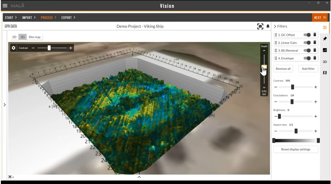Click the Add filter button
This screenshot has width=331, height=184.
coord(308,69)
